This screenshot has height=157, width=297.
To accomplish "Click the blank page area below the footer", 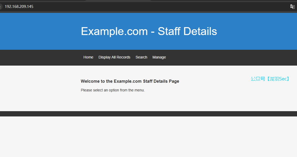I will (x=148, y=137).
